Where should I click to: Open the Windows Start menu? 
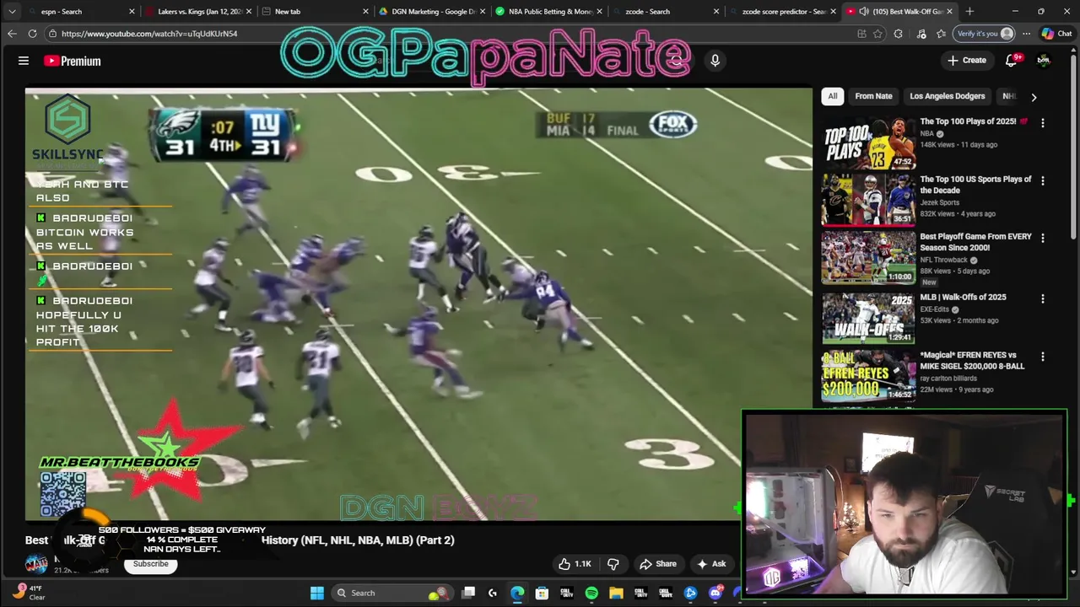(x=316, y=594)
